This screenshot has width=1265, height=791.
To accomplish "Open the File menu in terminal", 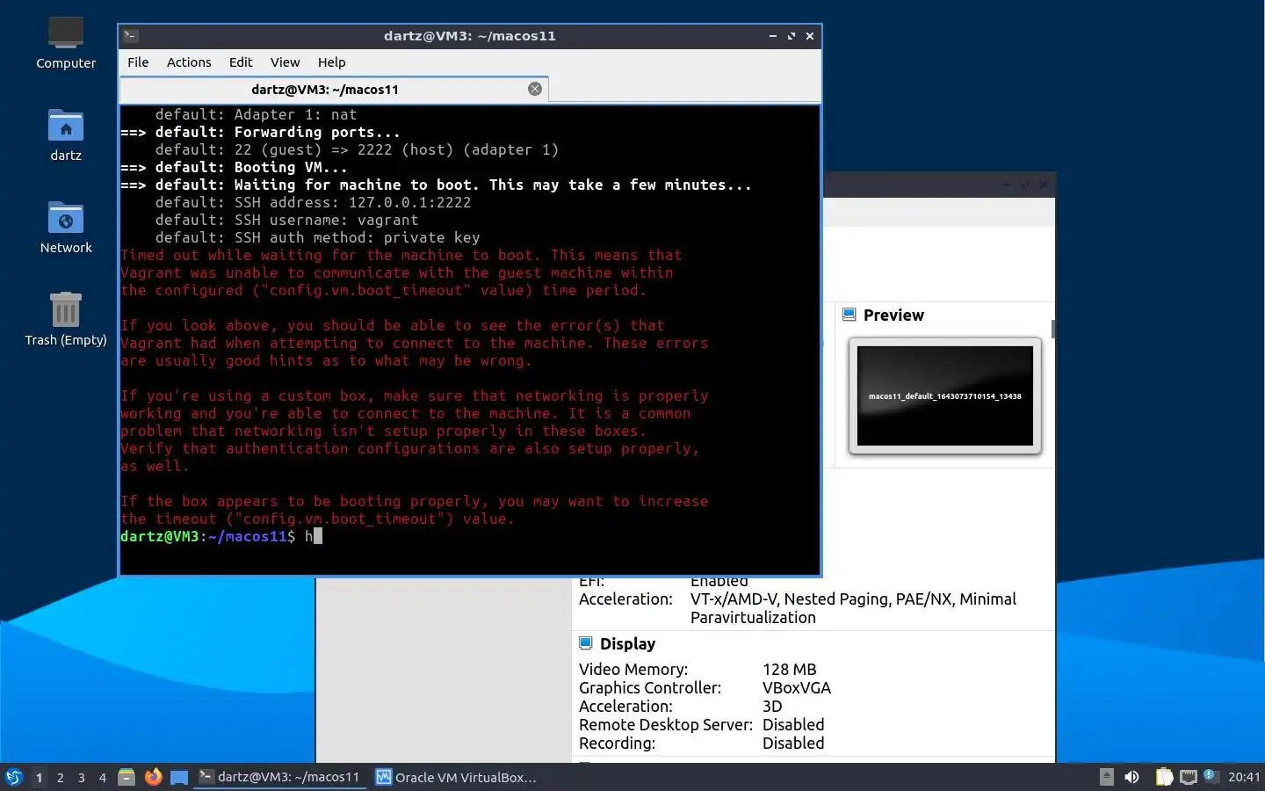I will (x=138, y=62).
